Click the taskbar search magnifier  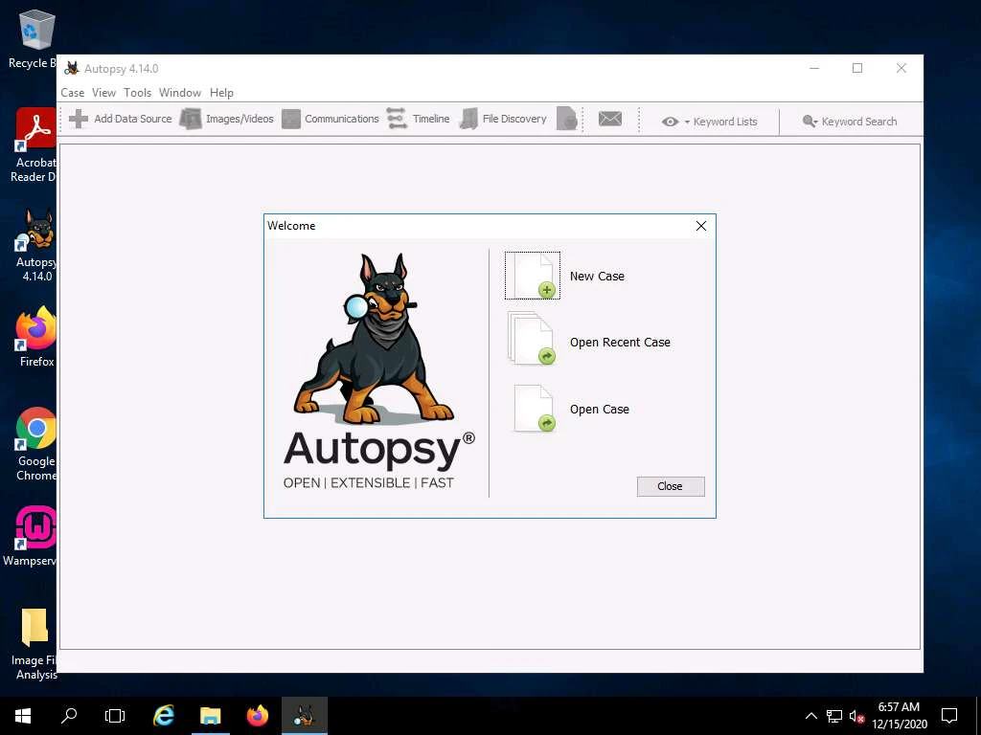[x=69, y=716]
